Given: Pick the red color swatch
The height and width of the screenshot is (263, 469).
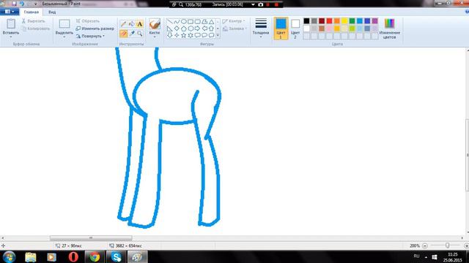Looking at the screenshot, I should (329, 21).
